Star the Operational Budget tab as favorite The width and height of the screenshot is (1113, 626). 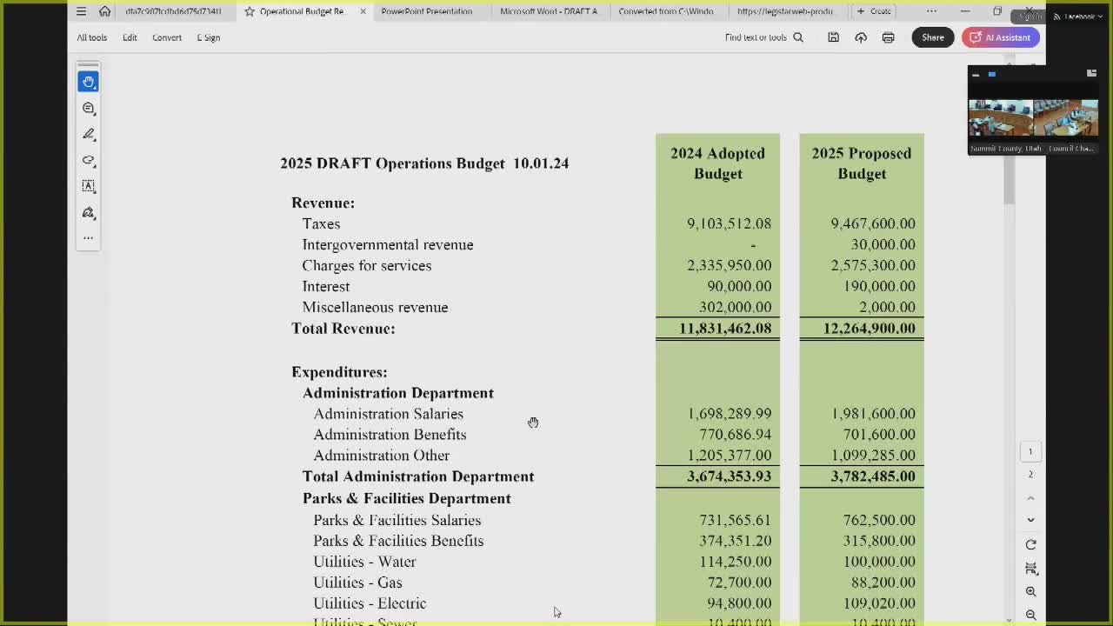tap(250, 11)
